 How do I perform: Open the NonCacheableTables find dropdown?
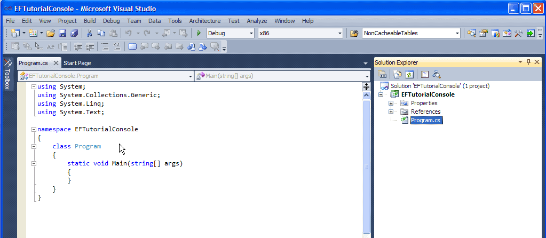click(457, 34)
